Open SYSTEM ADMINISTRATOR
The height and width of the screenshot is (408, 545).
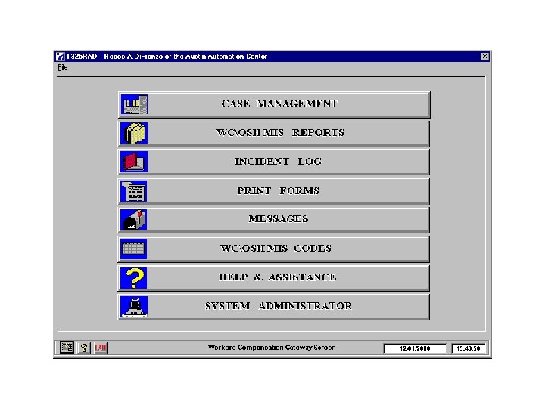[274, 307]
